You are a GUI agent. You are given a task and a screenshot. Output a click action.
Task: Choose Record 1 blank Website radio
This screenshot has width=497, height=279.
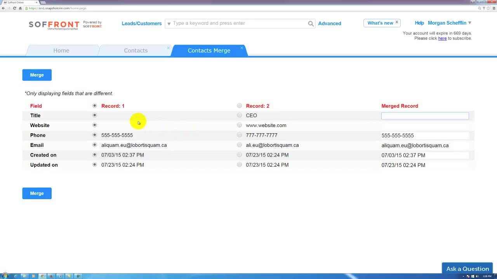[x=94, y=125]
